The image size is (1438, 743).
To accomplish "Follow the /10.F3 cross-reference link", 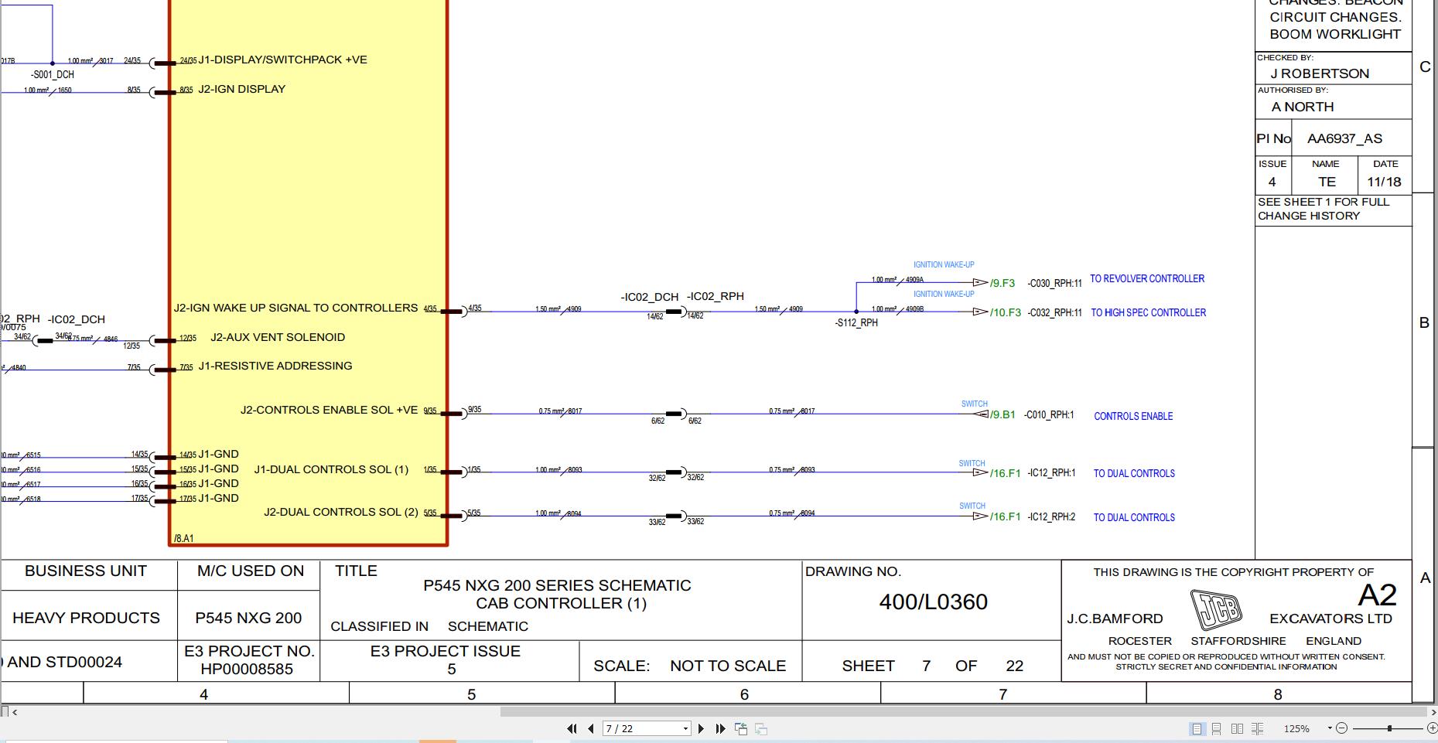I will point(1005,312).
